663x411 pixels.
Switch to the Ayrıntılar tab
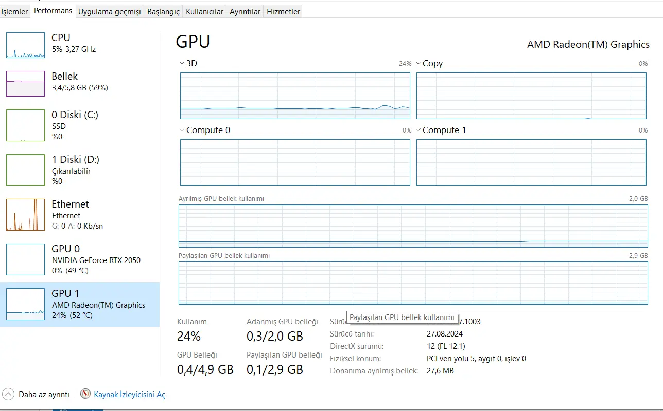click(x=245, y=11)
